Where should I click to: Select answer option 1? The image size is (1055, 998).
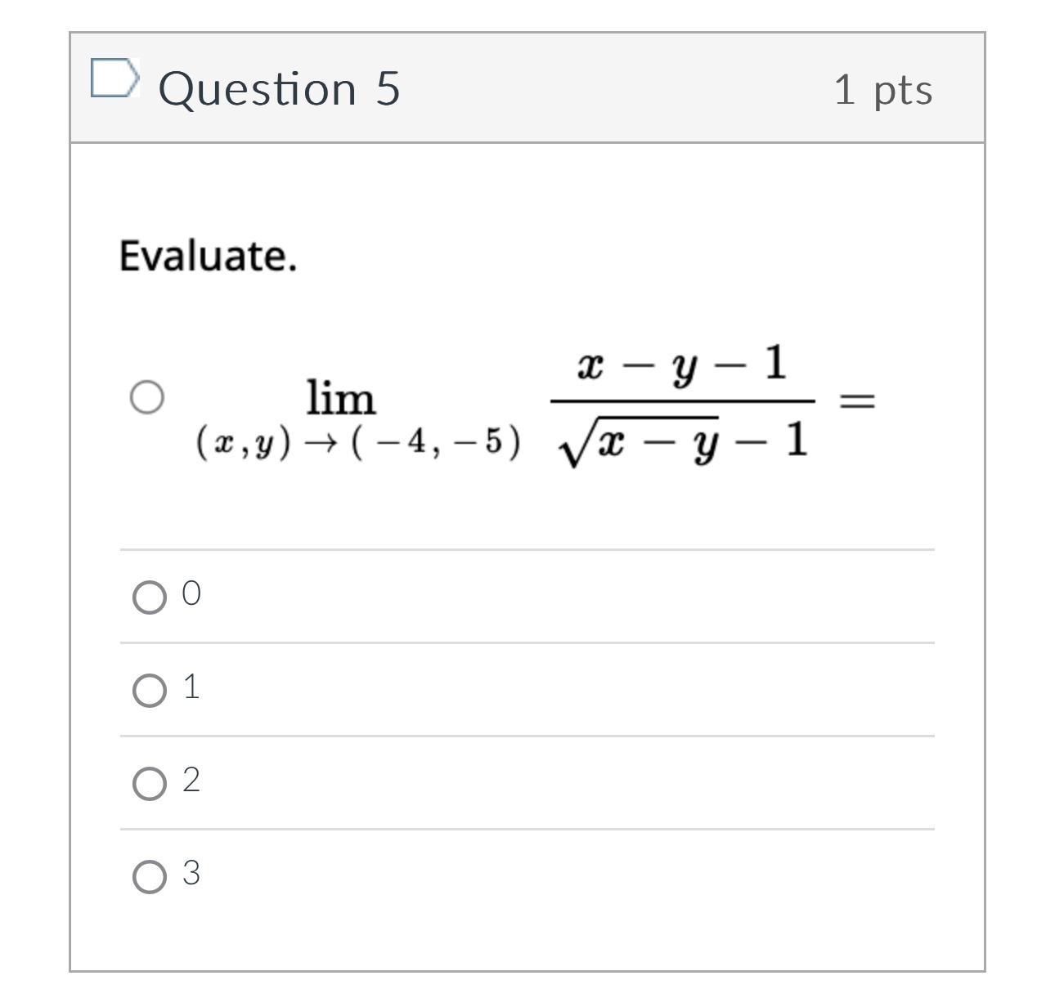(x=150, y=691)
